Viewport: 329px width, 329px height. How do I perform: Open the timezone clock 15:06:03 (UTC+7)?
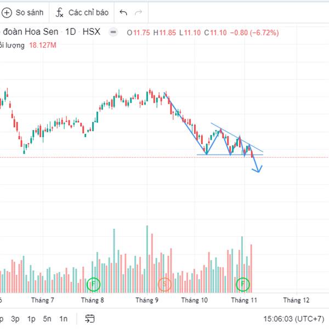[x=293, y=319]
